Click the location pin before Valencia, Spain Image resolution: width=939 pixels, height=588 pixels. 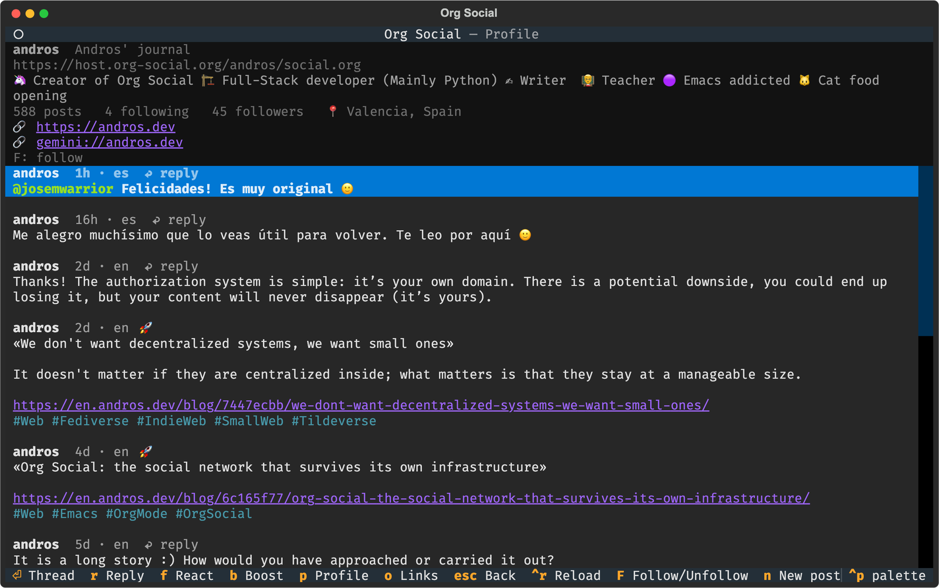click(x=333, y=111)
